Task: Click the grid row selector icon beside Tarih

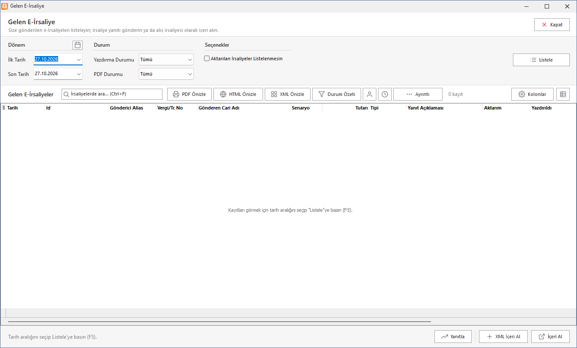Action: [3, 108]
